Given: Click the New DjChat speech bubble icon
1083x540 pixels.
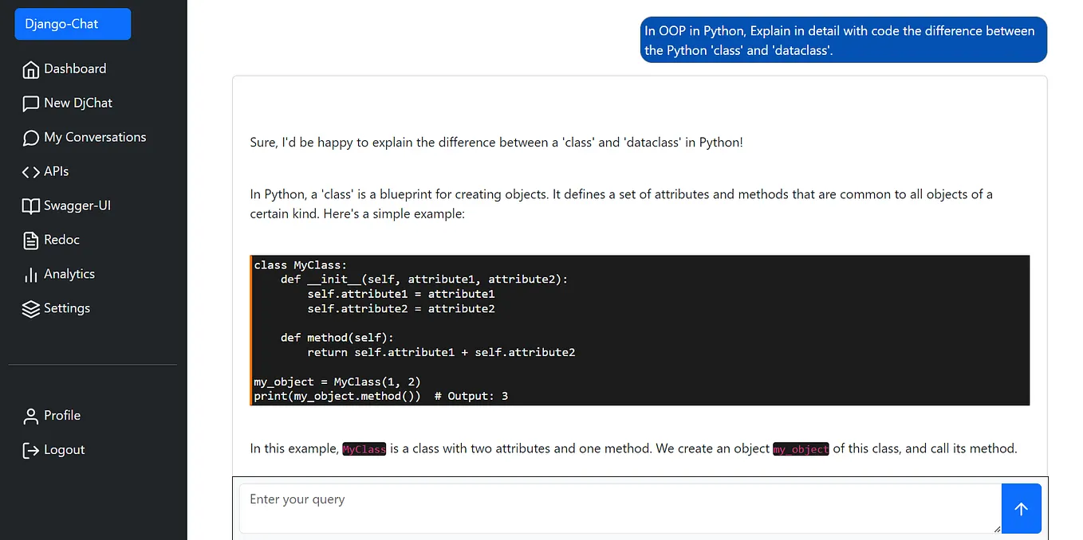Looking at the screenshot, I should click(30, 103).
